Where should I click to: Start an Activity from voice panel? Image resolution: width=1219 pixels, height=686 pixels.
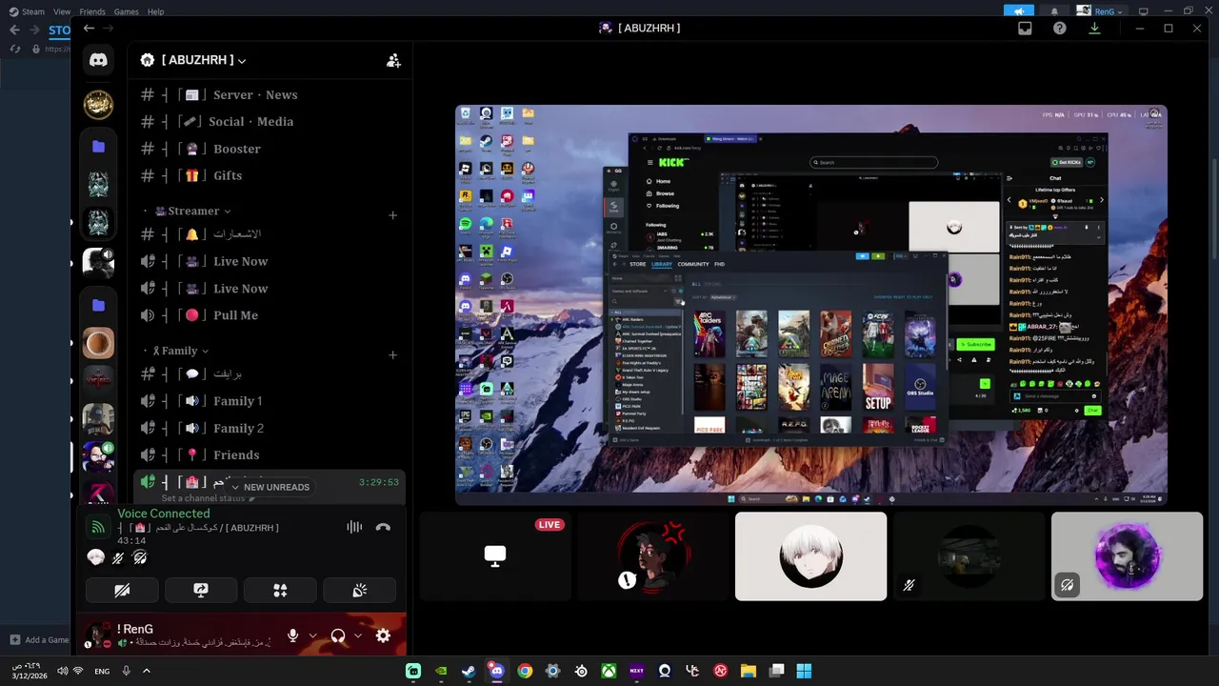coord(280,591)
